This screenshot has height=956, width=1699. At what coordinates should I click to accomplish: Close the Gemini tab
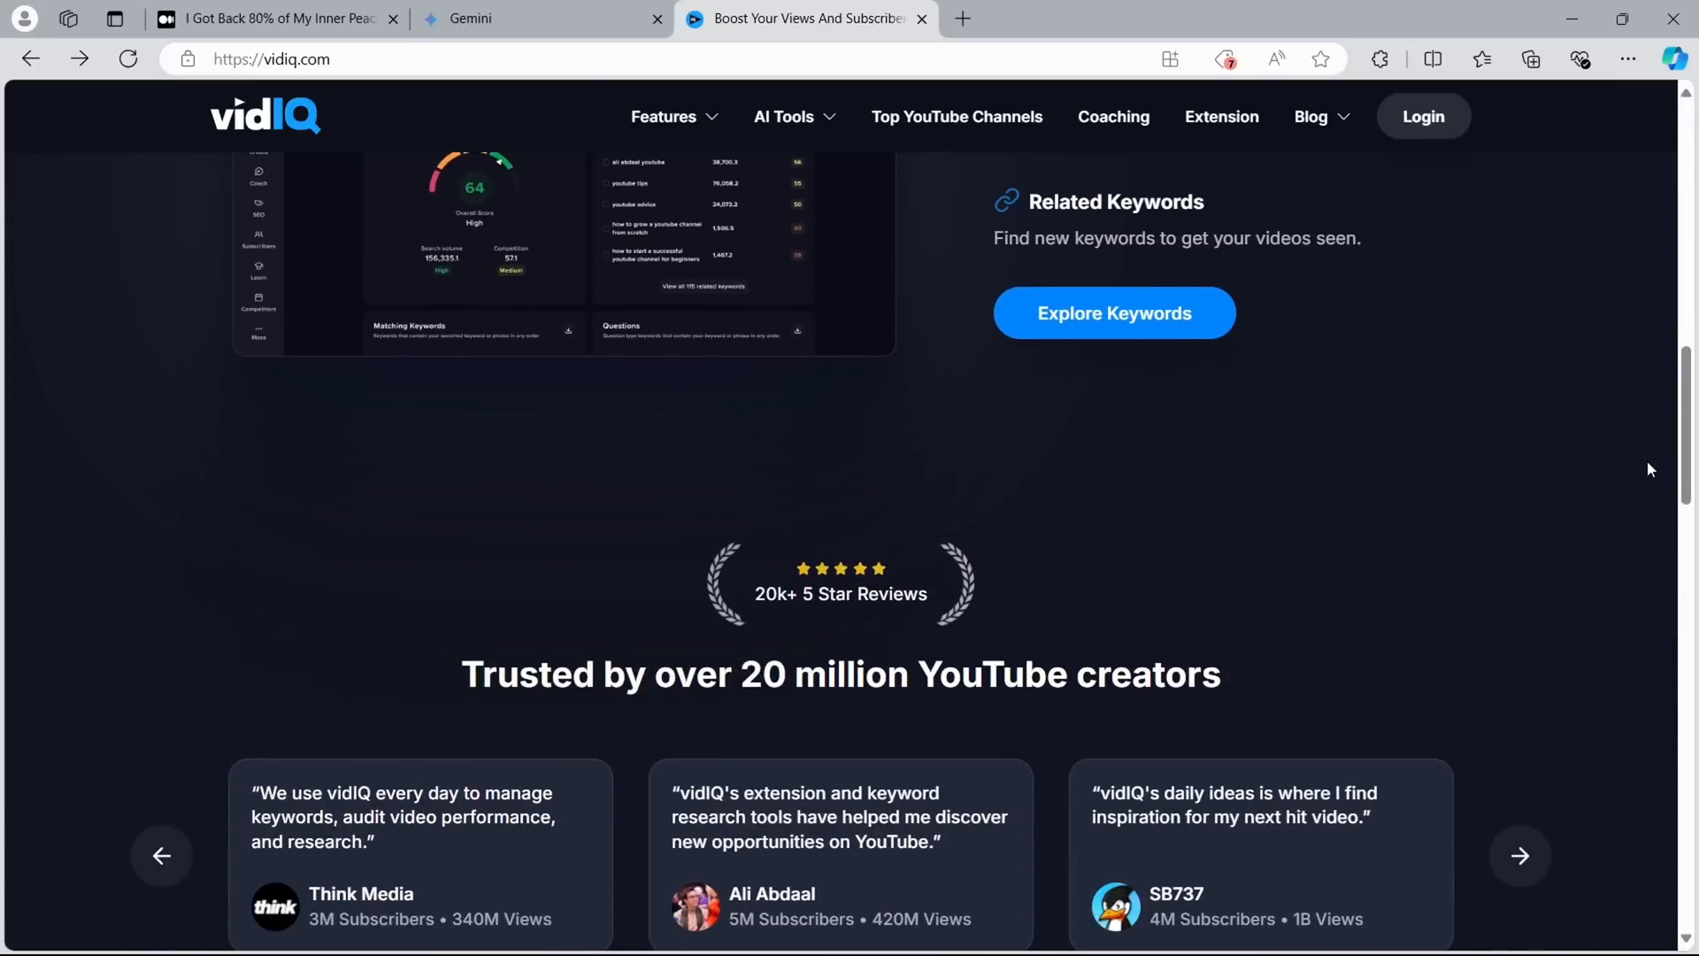click(x=657, y=19)
